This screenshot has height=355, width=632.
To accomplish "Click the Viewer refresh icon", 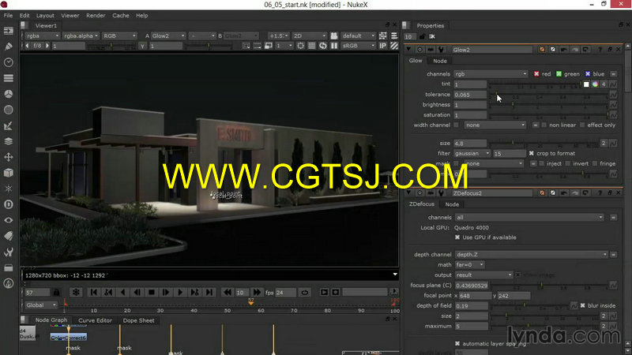I will tap(323, 46).
